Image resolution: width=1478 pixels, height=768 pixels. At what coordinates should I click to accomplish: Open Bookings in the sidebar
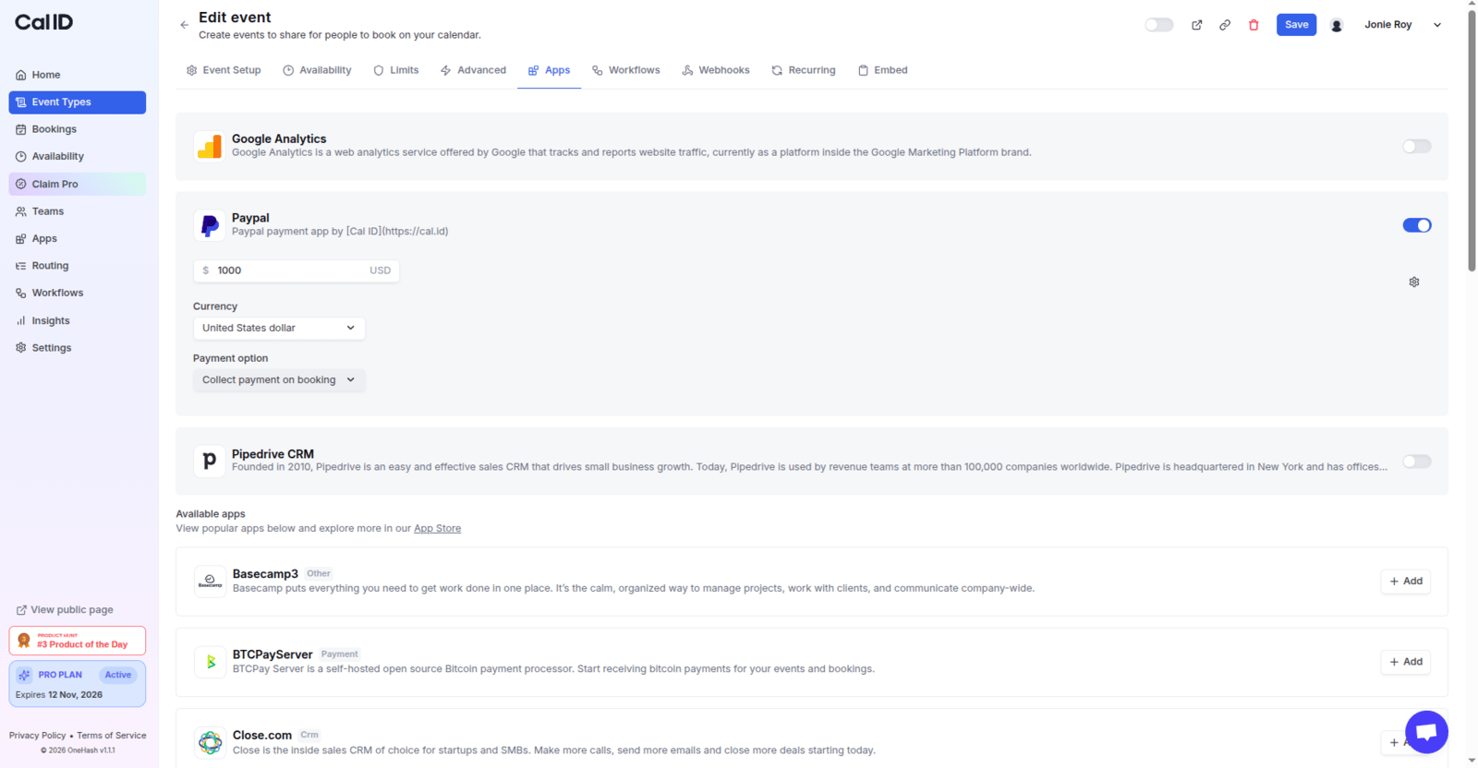pyautogui.click(x=78, y=129)
